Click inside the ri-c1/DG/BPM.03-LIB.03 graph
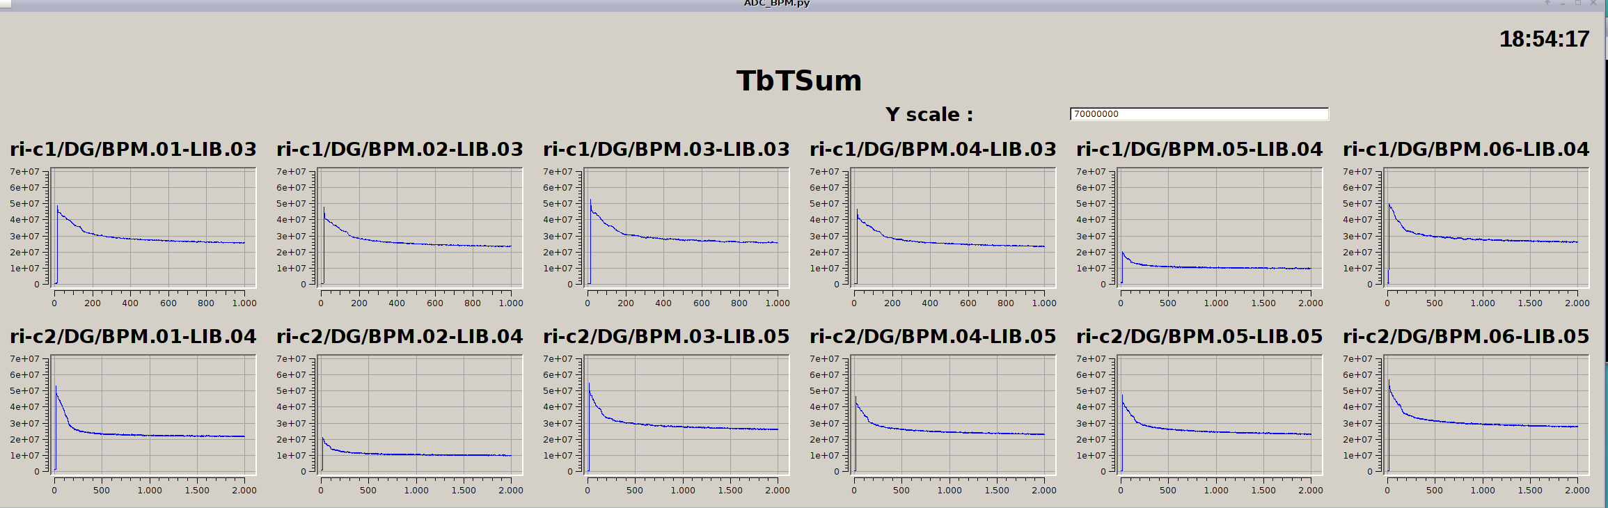This screenshot has height=508, width=1608. pos(687,228)
